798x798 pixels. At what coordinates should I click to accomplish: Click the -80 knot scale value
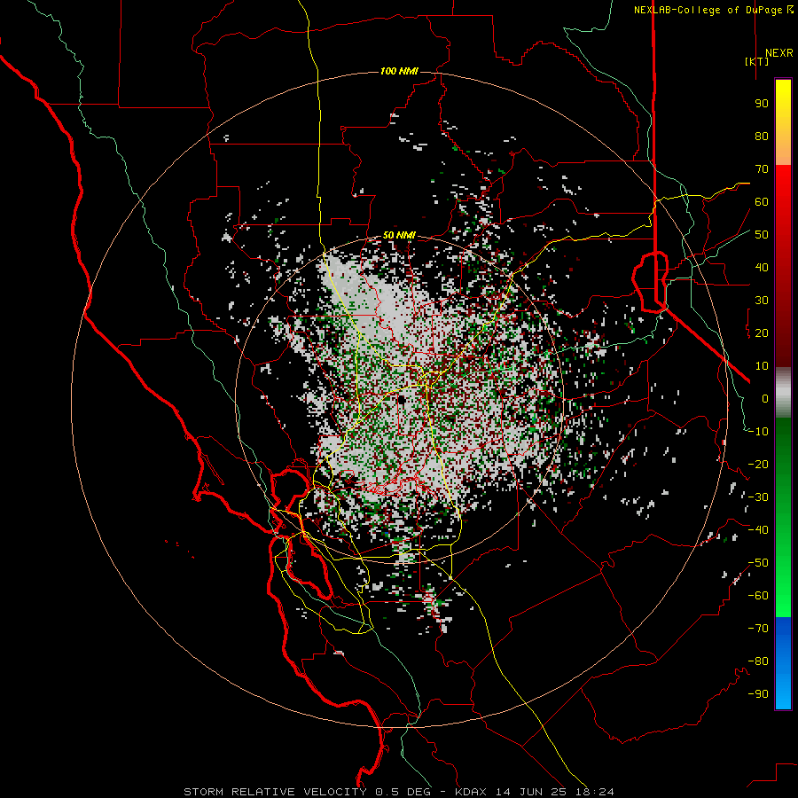[758, 661]
